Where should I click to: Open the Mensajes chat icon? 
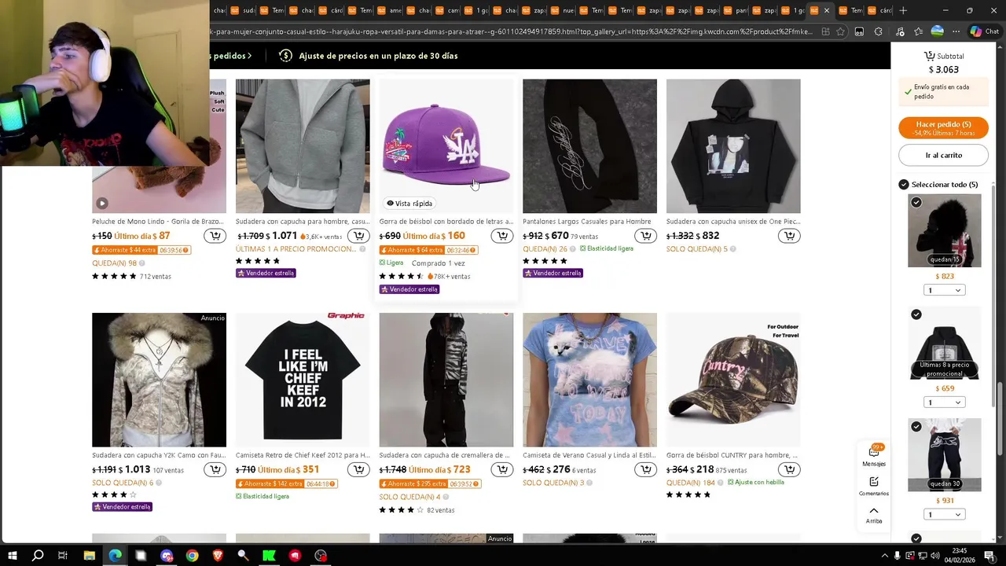(874, 454)
